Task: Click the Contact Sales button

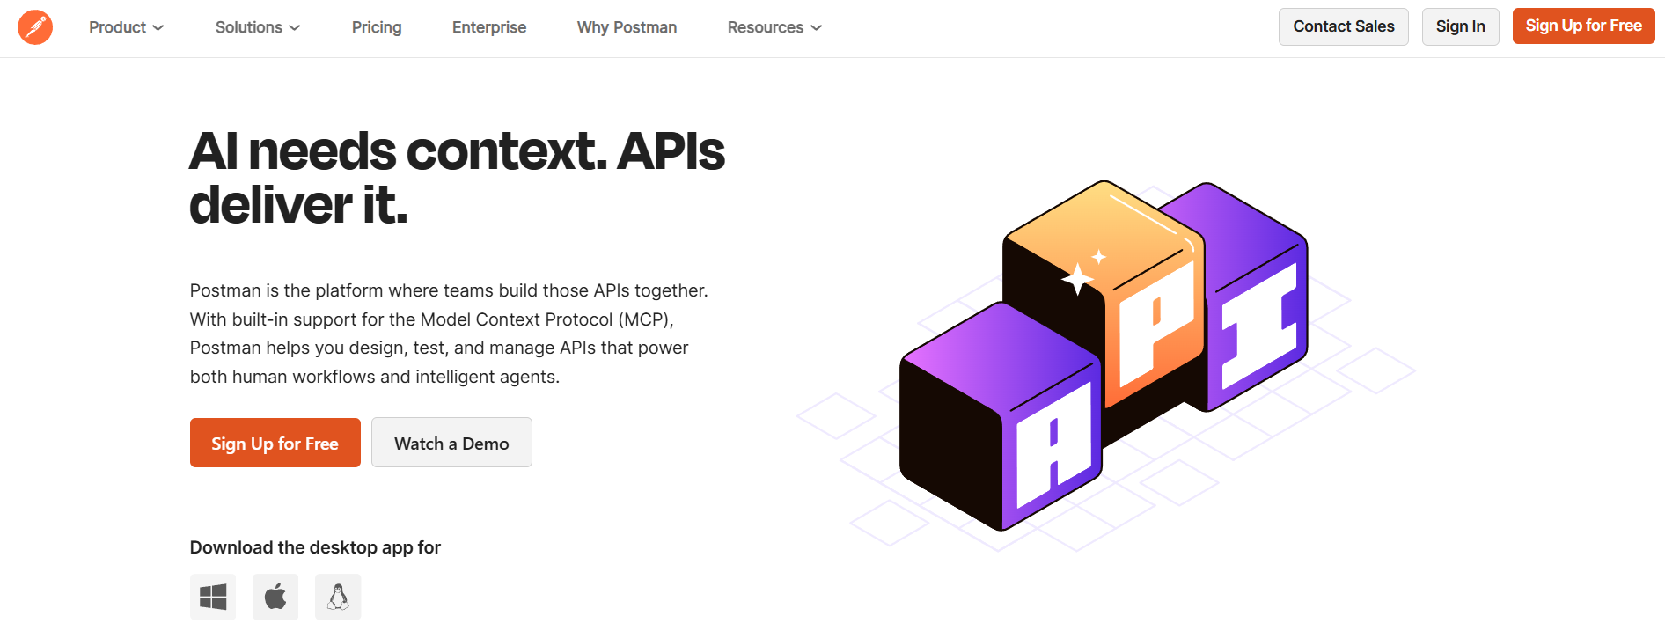Action: 1343,26
